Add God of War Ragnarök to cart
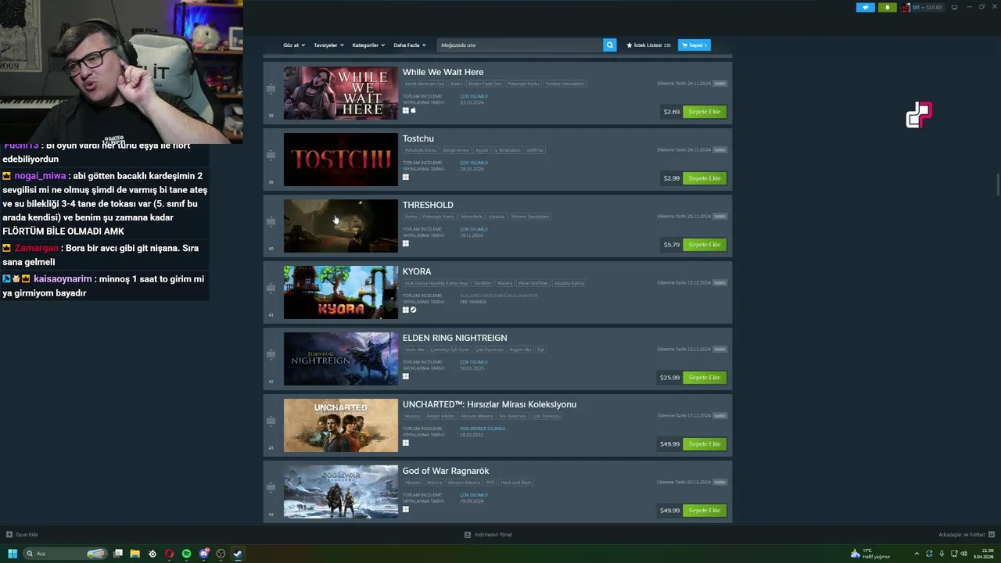This screenshot has height=563, width=1001. pyautogui.click(x=705, y=511)
